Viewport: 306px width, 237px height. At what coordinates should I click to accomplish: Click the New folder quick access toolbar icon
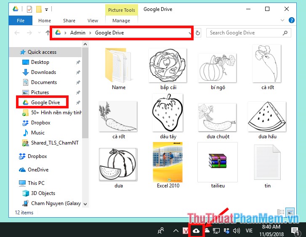(39, 9)
